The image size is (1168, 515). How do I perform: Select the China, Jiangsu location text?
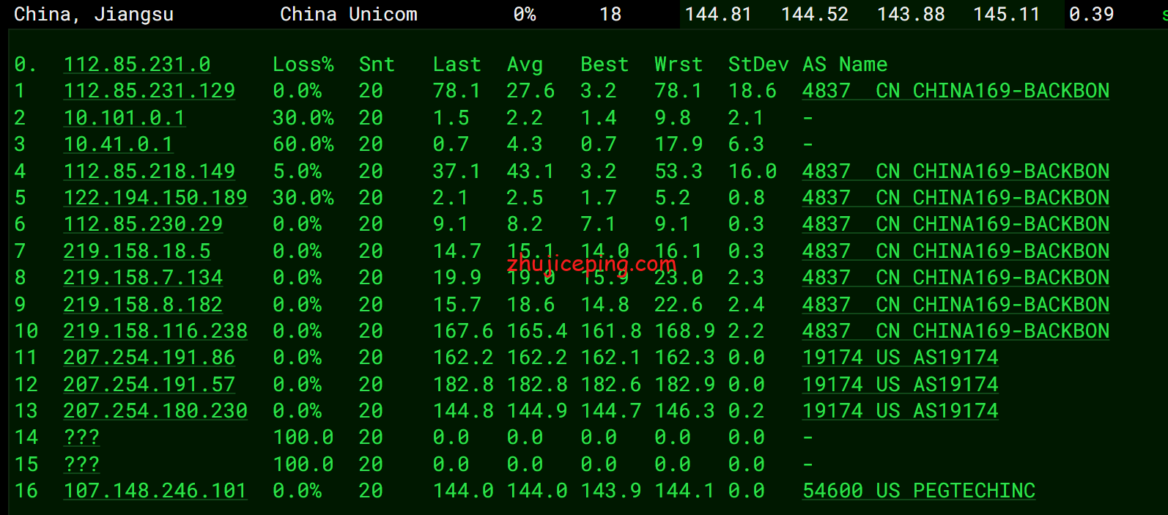[94, 15]
